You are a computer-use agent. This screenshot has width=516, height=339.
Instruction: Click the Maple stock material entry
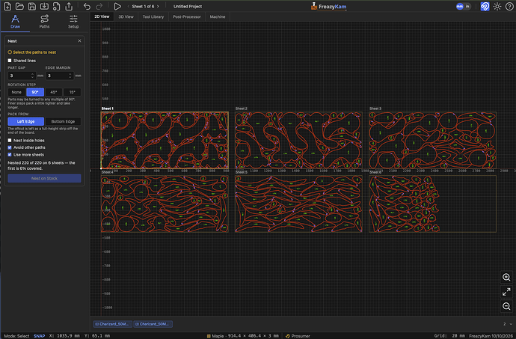[x=243, y=336]
